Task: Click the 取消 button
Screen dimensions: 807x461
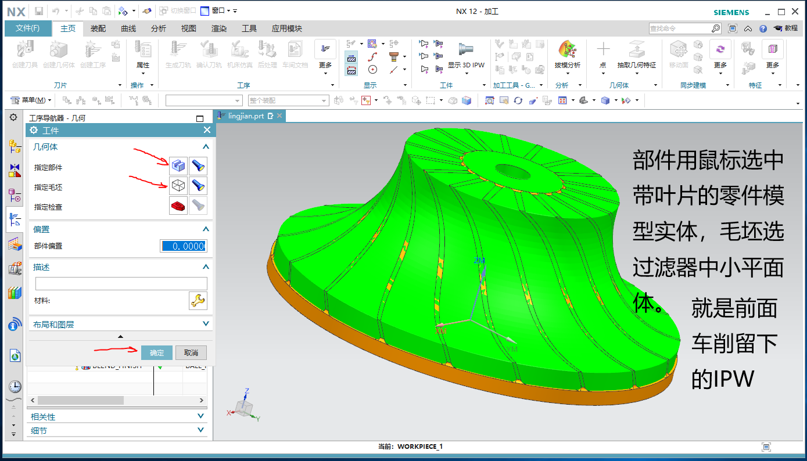Action: pyautogui.click(x=191, y=352)
